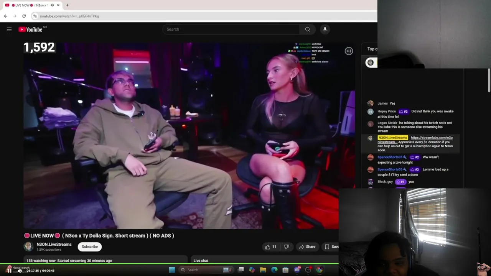Collapse the live chat panel arrow icon
Image resolution: width=491 pixels, height=276 pixels.
[349, 51]
